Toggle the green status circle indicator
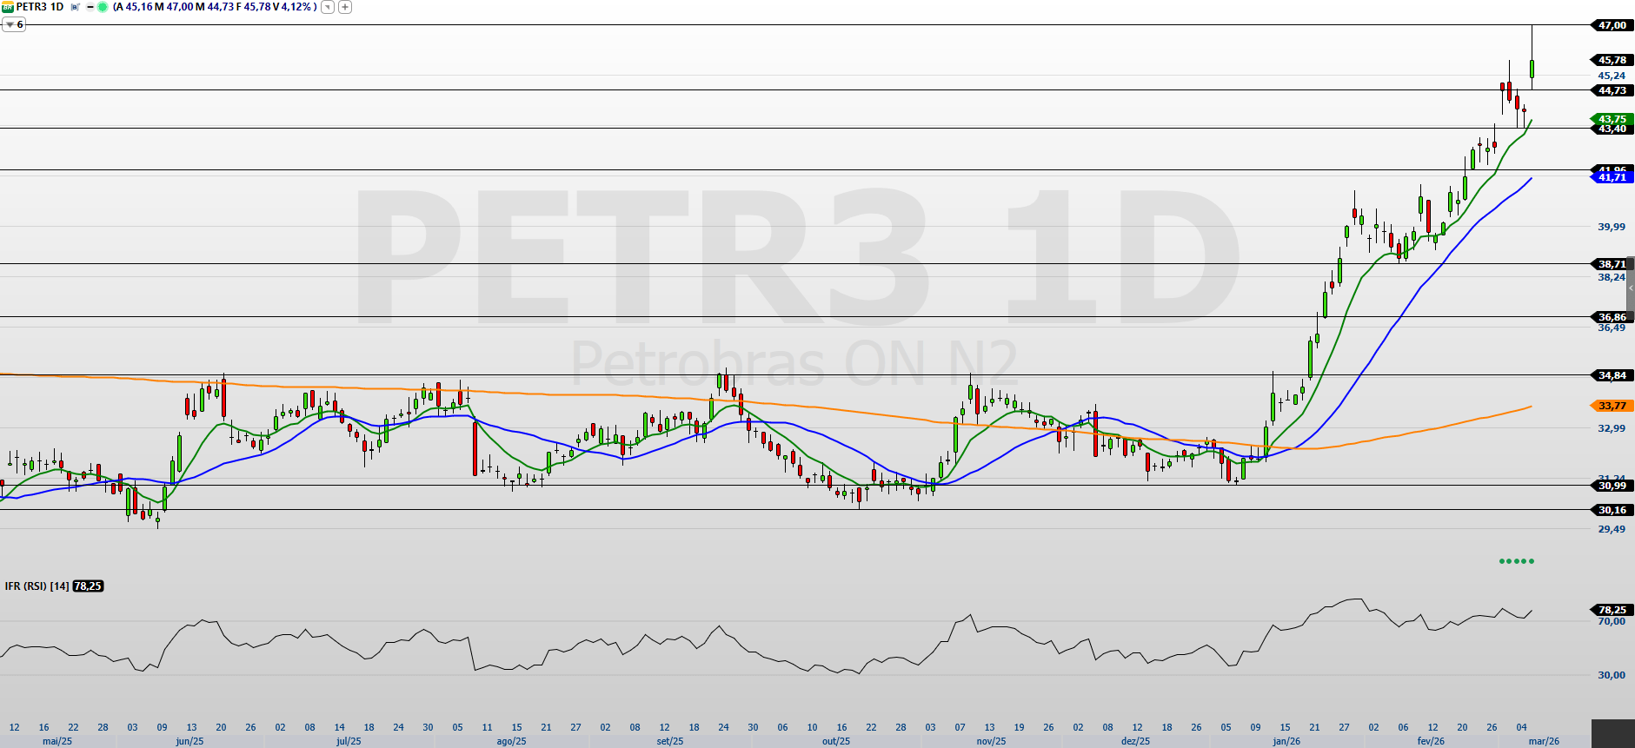This screenshot has width=1635, height=748. (103, 7)
